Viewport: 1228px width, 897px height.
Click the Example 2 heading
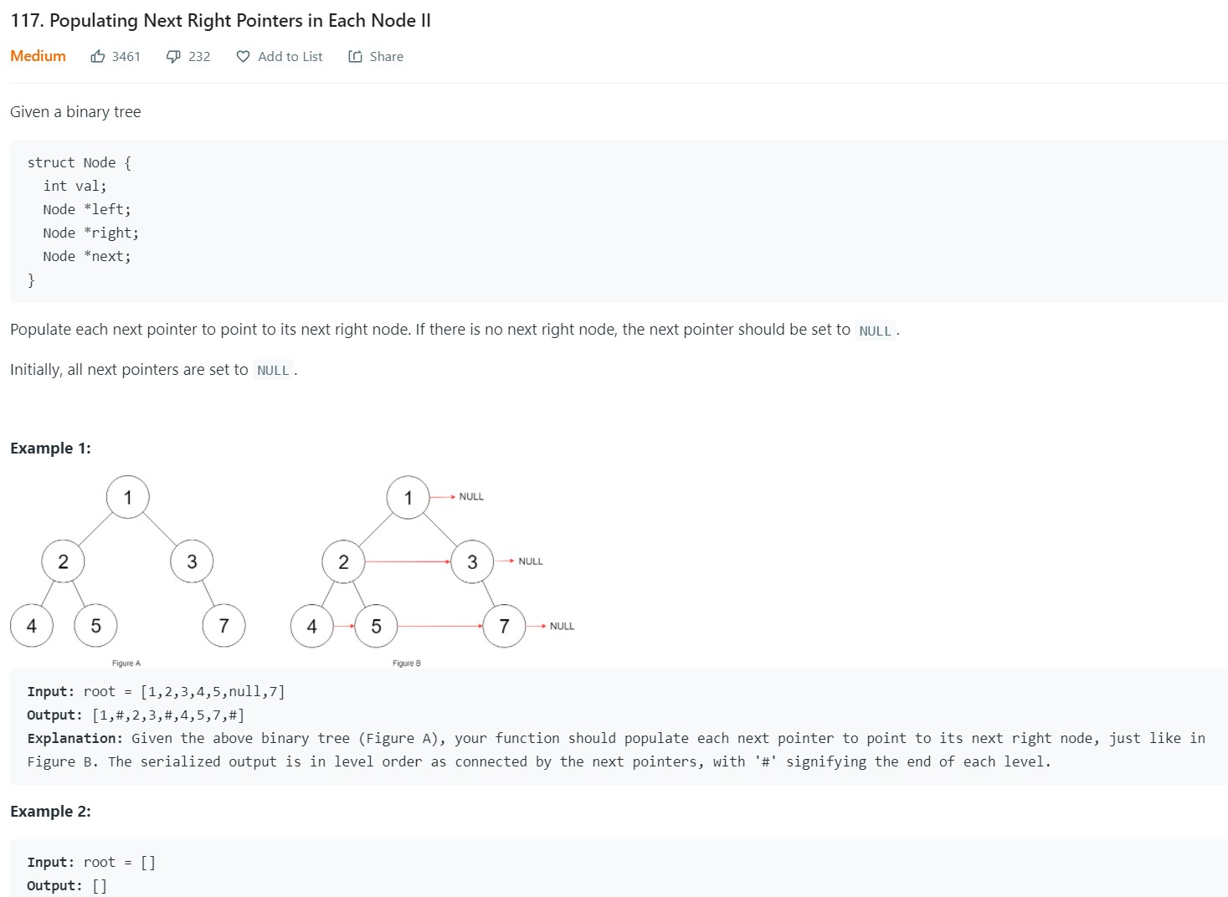(50, 812)
